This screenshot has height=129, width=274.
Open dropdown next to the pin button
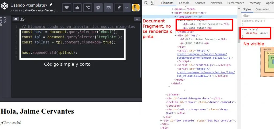click(x=127, y=8)
